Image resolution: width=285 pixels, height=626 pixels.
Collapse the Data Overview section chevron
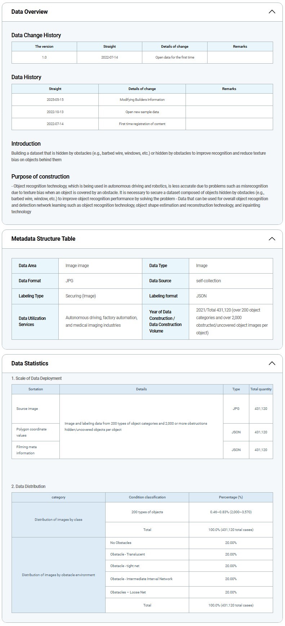pyautogui.click(x=272, y=12)
